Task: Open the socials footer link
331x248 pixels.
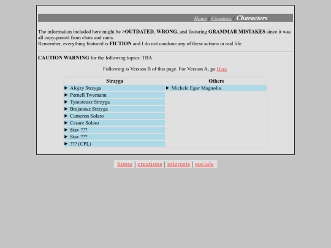Action: (x=204, y=164)
